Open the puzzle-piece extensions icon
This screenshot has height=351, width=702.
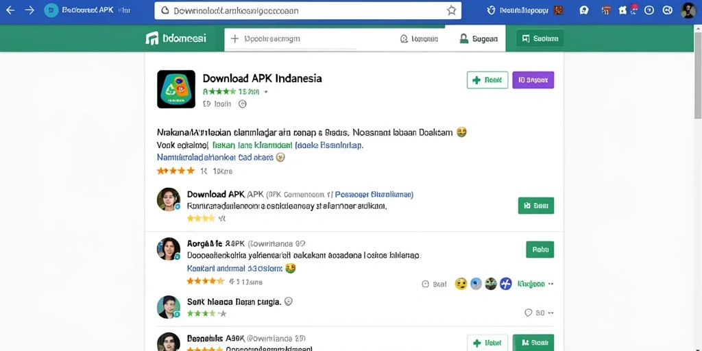point(622,11)
